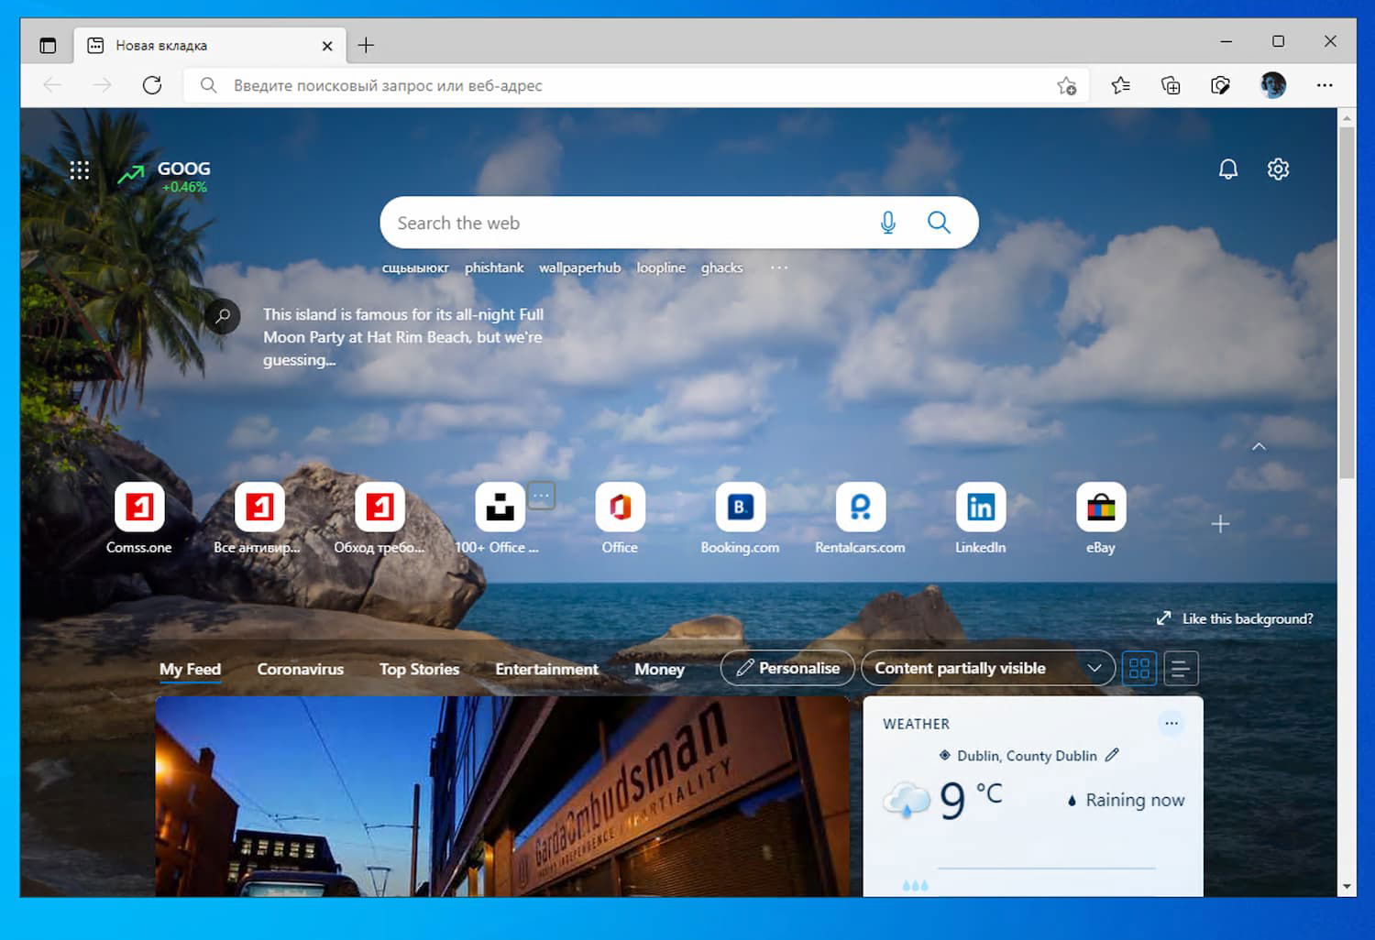Refresh the current page
Screen dimensions: 1375x940
click(152, 85)
